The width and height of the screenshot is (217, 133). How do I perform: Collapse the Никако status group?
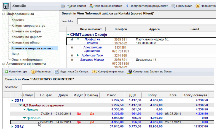25,109
